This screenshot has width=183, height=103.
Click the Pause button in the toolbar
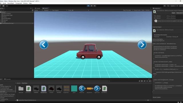91,6
